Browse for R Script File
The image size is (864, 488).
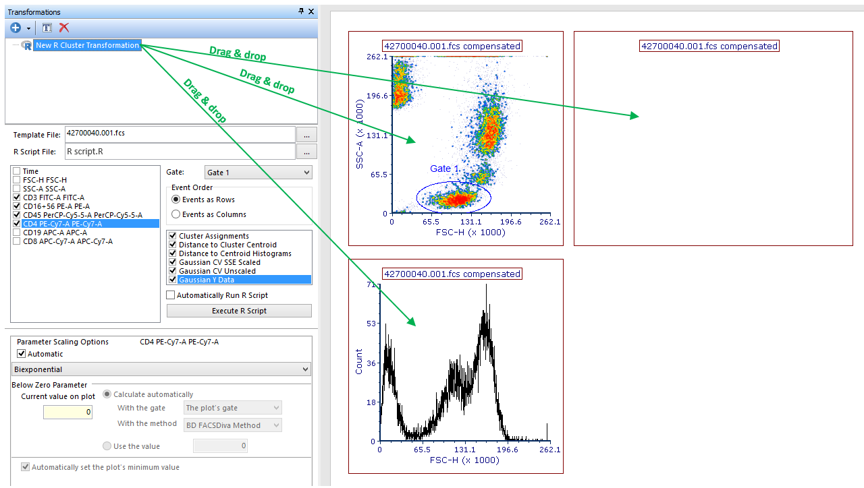pyautogui.click(x=306, y=152)
